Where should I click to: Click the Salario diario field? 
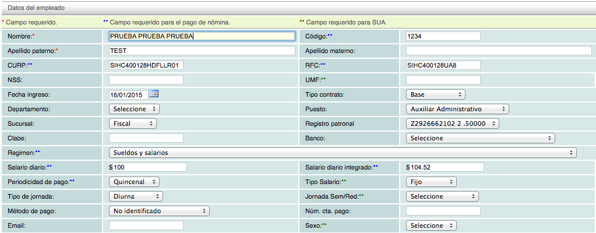pyautogui.click(x=149, y=167)
